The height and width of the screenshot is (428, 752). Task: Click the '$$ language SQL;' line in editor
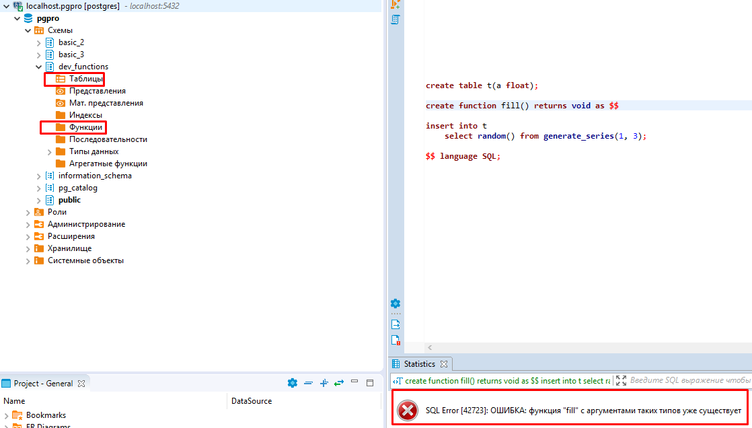[x=463, y=156]
